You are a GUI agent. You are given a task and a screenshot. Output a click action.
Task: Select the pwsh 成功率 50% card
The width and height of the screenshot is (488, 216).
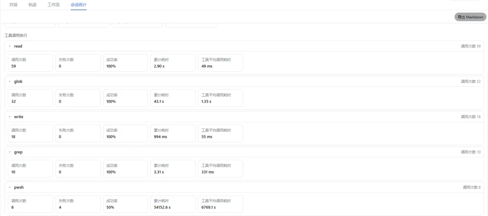[x=126, y=204]
